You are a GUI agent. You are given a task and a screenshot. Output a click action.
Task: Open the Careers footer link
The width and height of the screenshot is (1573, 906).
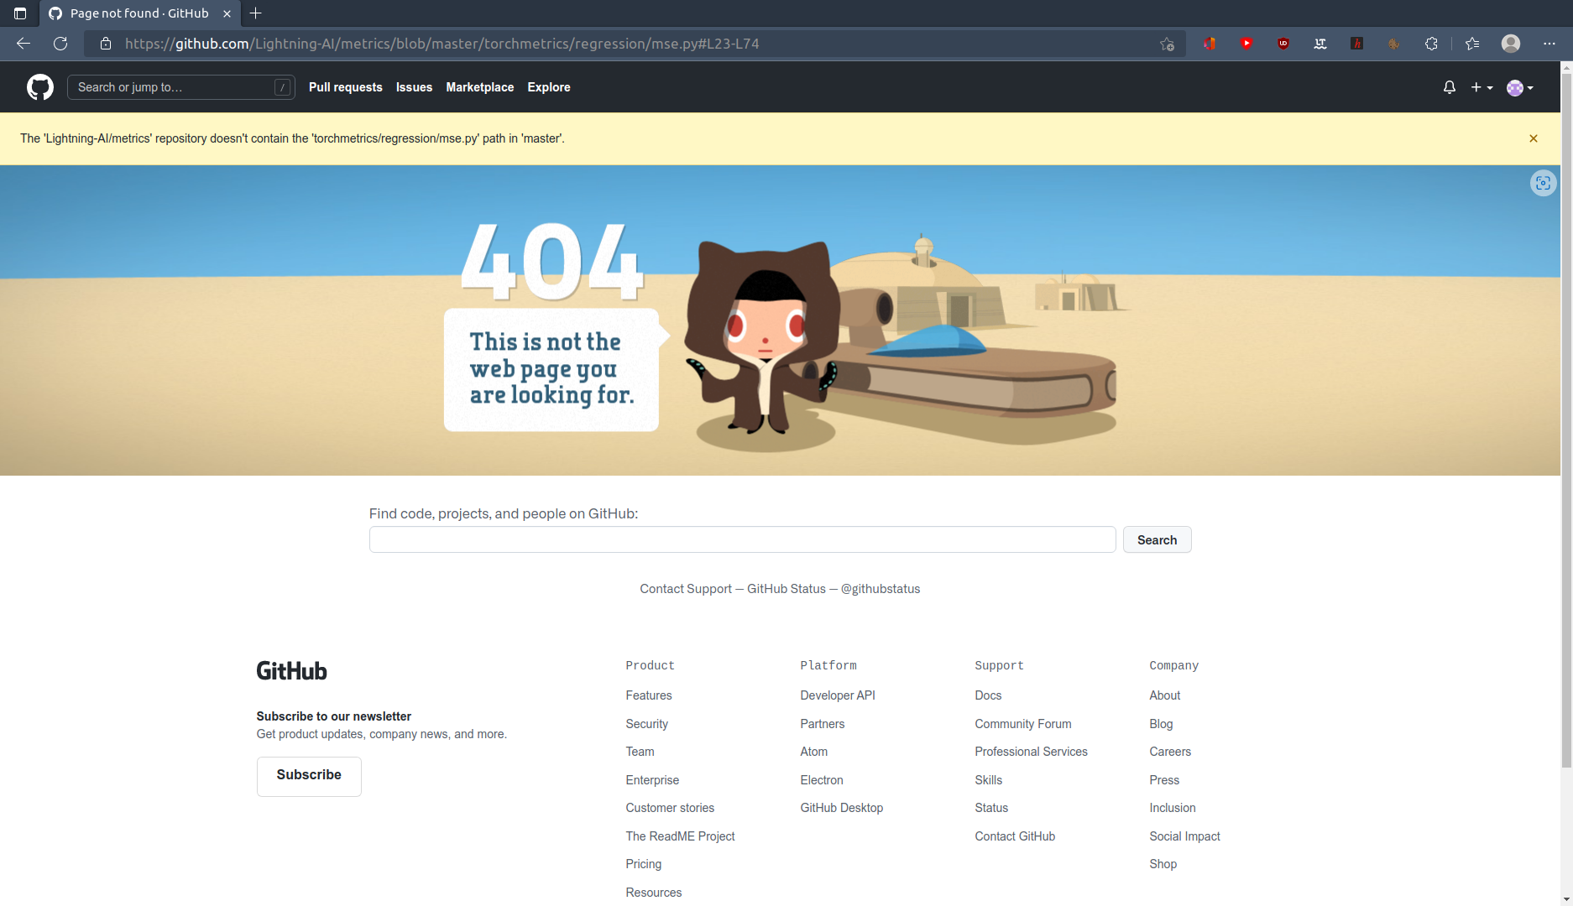[1170, 752]
